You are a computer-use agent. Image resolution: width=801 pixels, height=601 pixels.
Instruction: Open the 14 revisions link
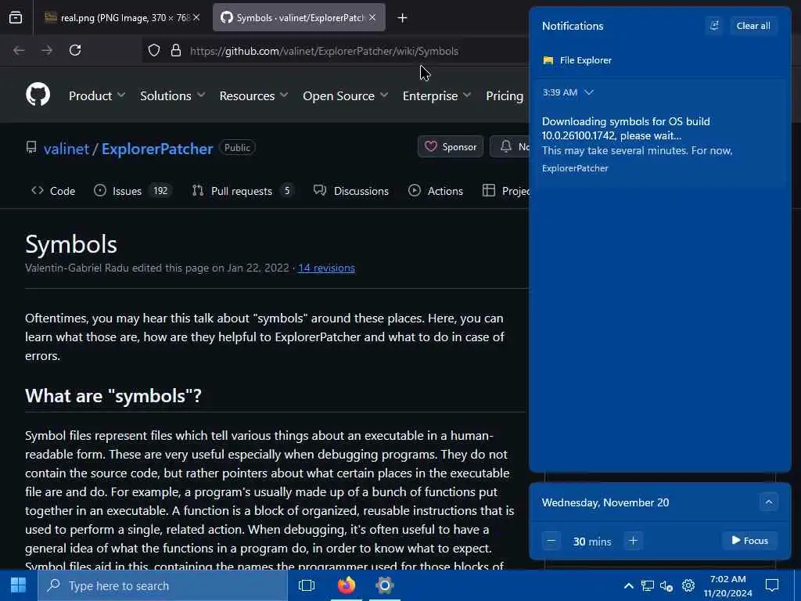pyautogui.click(x=326, y=268)
